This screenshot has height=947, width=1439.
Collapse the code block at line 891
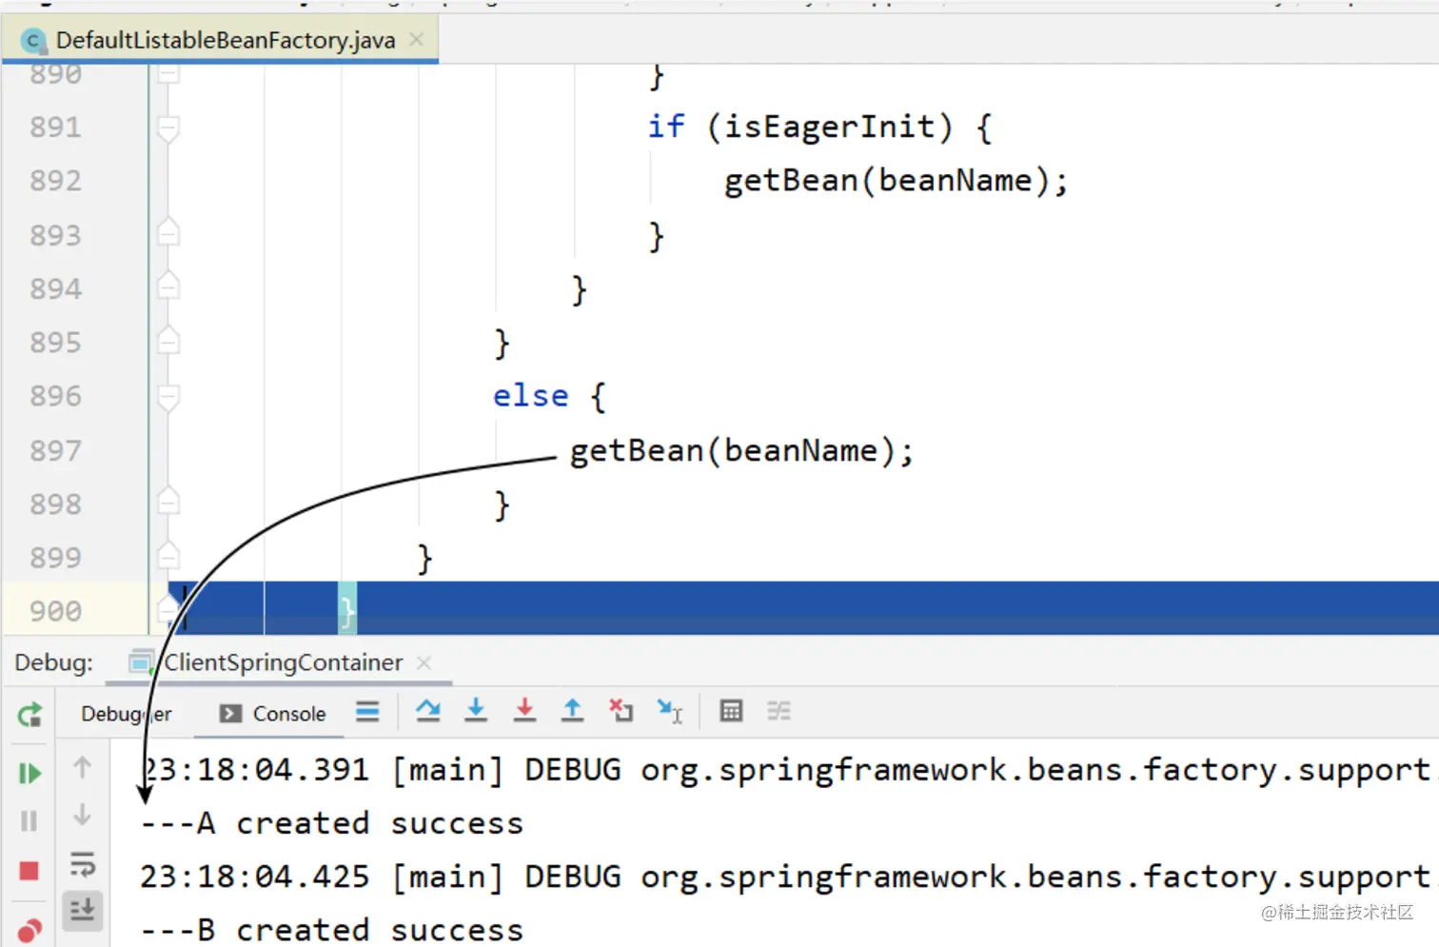pyautogui.click(x=168, y=128)
